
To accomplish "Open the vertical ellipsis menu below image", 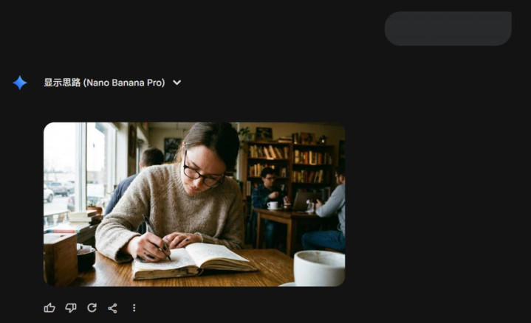I will coord(134,308).
